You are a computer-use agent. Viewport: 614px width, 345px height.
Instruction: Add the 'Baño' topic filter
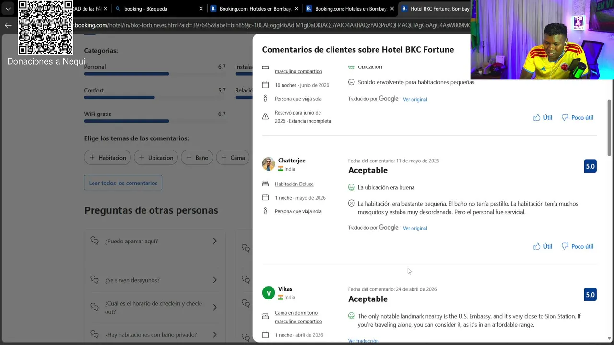197,158
